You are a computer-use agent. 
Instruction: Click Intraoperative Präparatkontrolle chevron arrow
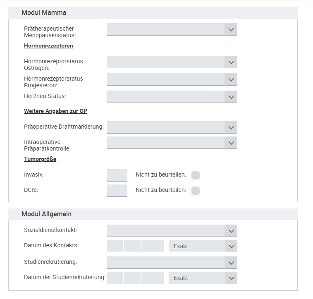coord(231,143)
